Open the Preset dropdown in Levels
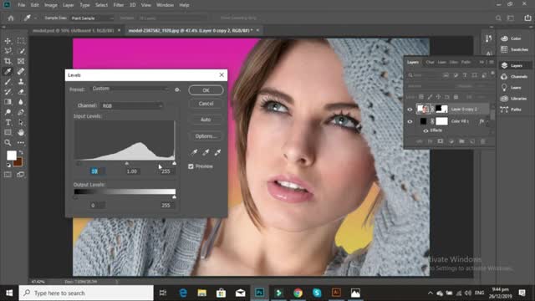This screenshot has height=301, width=535. 130,89
